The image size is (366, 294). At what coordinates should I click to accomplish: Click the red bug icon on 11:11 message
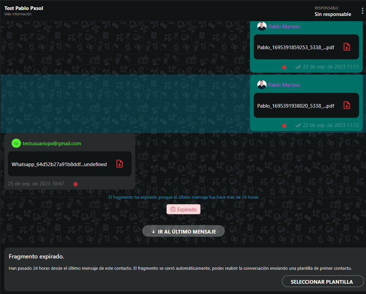pos(284,67)
